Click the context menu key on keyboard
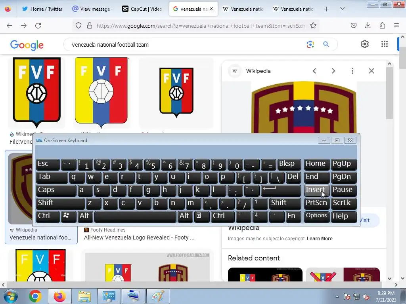Screen dimensions: 406x304 202,217
